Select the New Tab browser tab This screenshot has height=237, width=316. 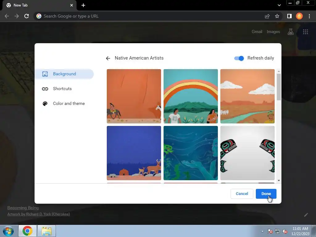click(x=39, y=5)
